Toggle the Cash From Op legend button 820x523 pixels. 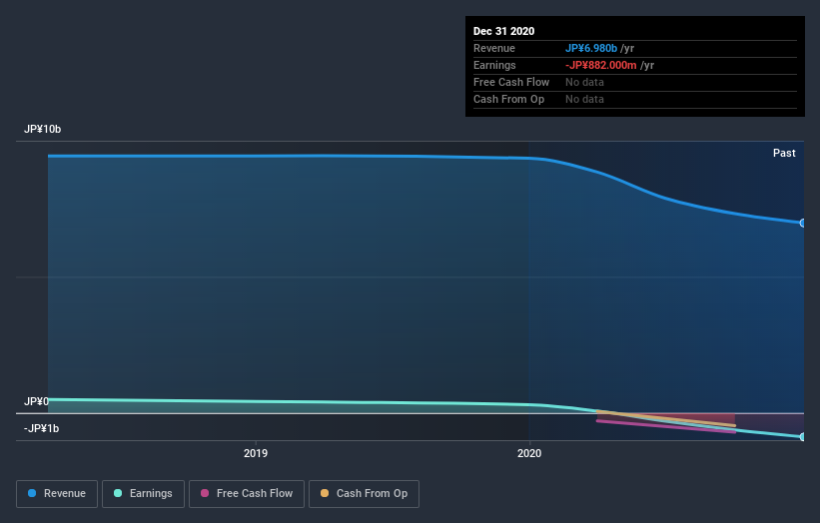tap(364, 494)
